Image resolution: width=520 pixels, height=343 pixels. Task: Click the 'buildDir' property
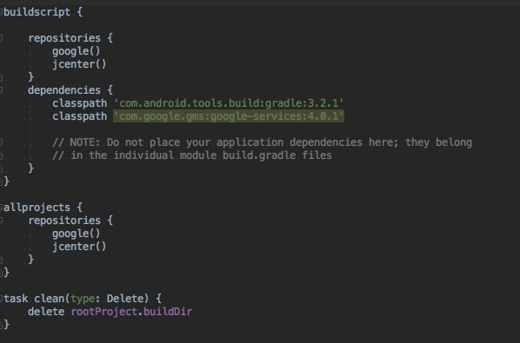tap(168, 312)
